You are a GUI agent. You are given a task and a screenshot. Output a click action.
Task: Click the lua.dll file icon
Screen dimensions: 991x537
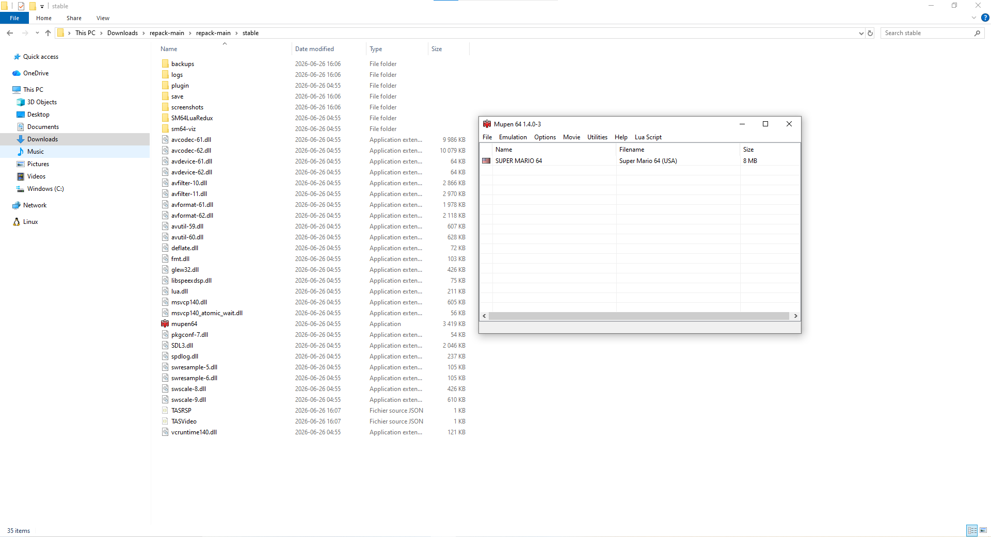[x=165, y=291]
